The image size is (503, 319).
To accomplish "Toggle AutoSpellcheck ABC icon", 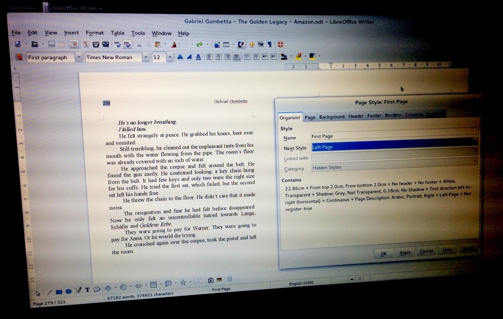I will 127,44.
